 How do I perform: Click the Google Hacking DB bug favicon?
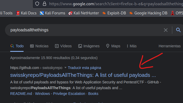[131, 13]
